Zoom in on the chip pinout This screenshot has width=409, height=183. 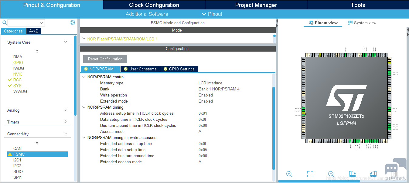pos(289,174)
